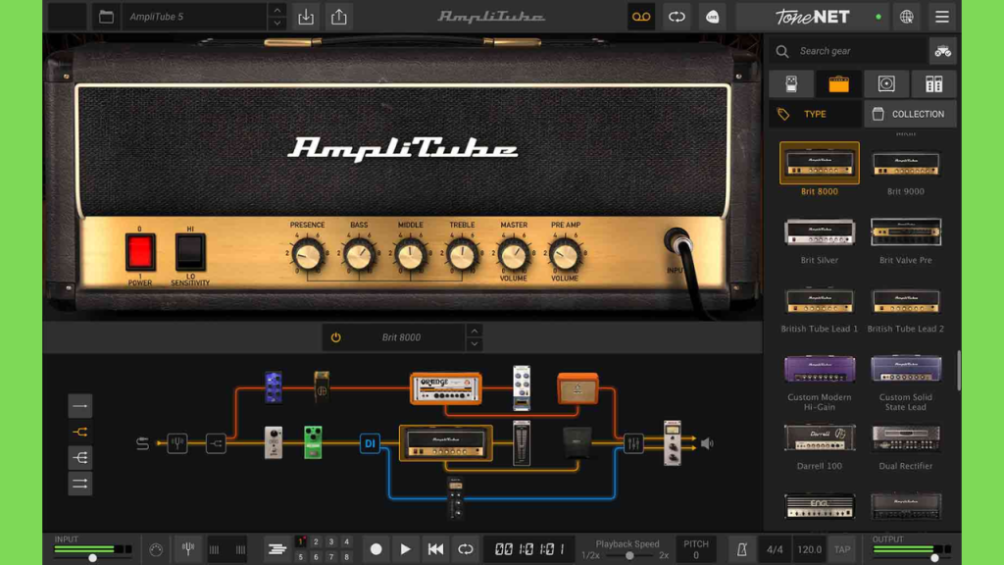
Task: Click the export preset share icon
Action: [338, 17]
